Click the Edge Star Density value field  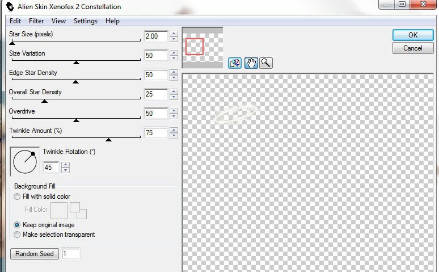click(156, 75)
